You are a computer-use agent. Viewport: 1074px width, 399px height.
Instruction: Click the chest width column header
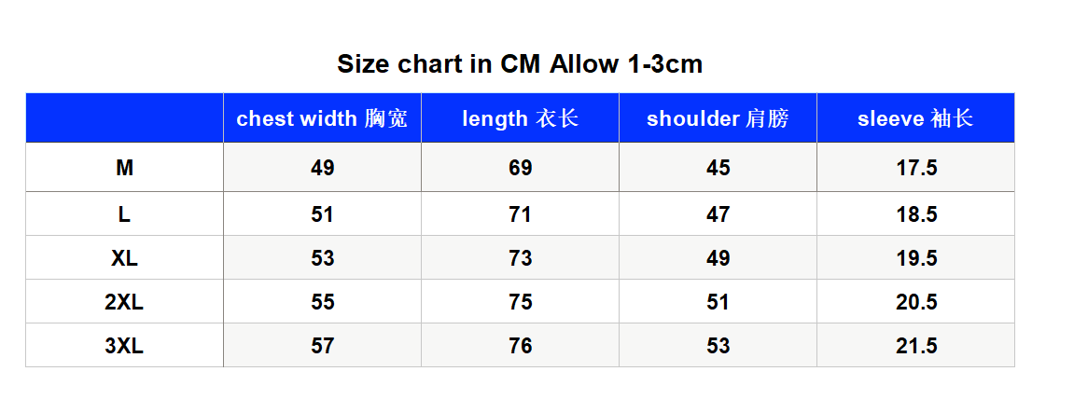click(322, 118)
